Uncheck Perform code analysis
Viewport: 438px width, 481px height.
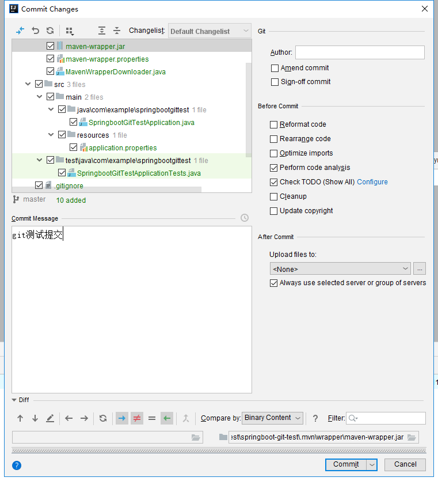[273, 168]
